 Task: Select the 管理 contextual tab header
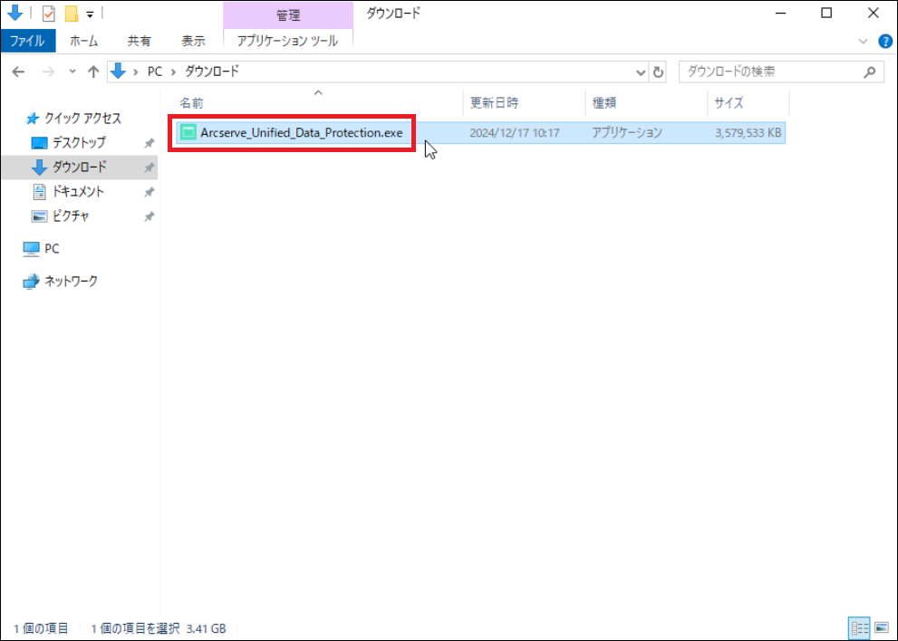pos(288,15)
